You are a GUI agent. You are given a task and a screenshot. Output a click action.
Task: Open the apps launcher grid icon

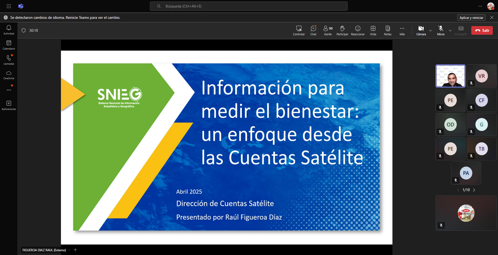click(9, 6)
